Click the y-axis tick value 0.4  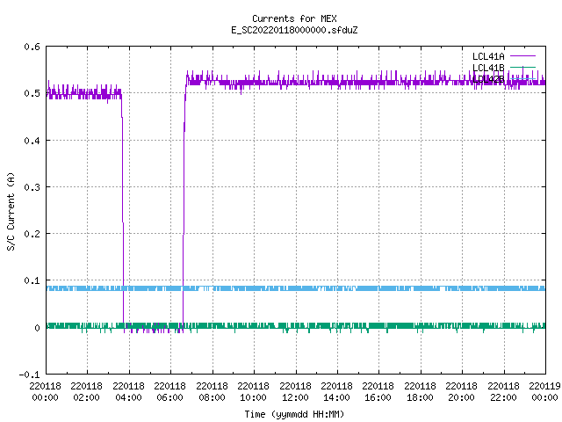[32, 141]
